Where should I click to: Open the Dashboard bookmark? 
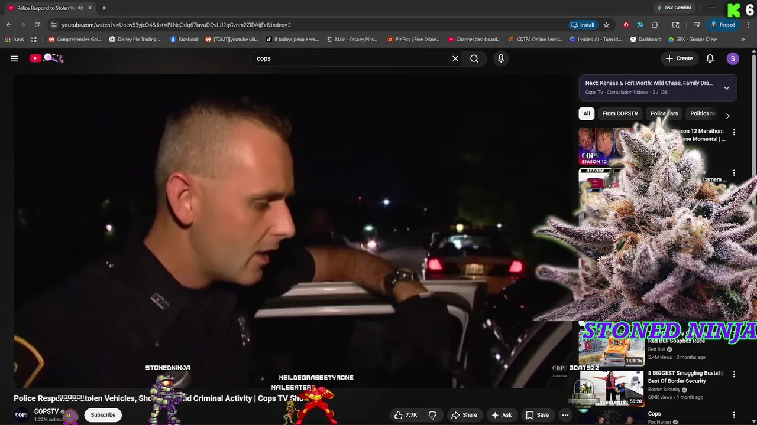click(x=646, y=40)
